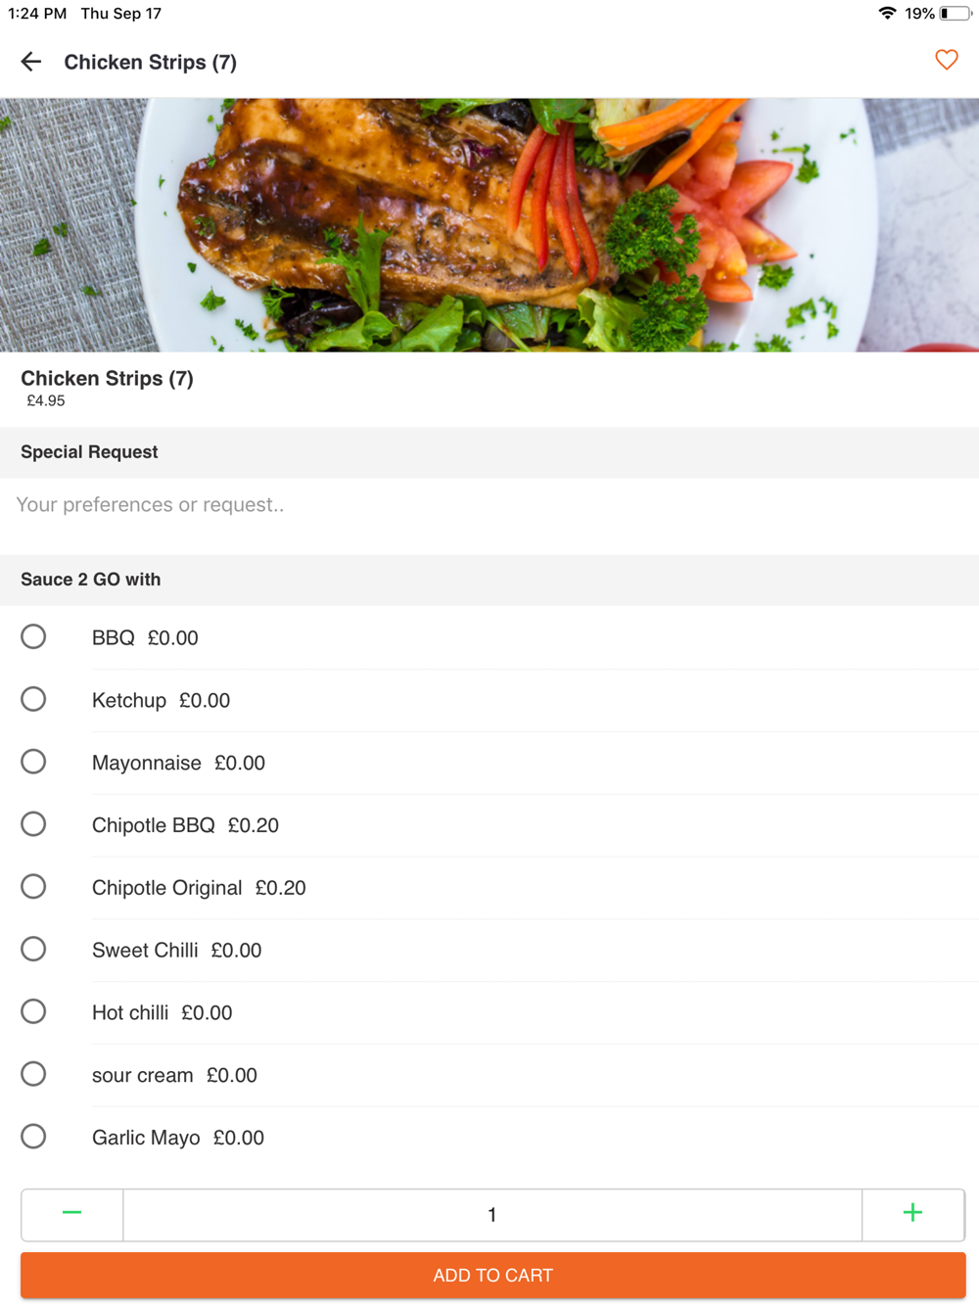The height and width of the screenshot is (1306, 979).
Task: Choose Sweet Chilli sauce option
Action: [x=33, y=950]
